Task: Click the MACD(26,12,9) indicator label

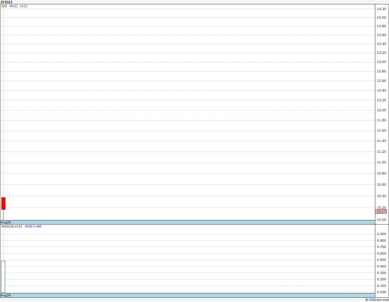Action: pyautogui.click(x=11, y=227)
